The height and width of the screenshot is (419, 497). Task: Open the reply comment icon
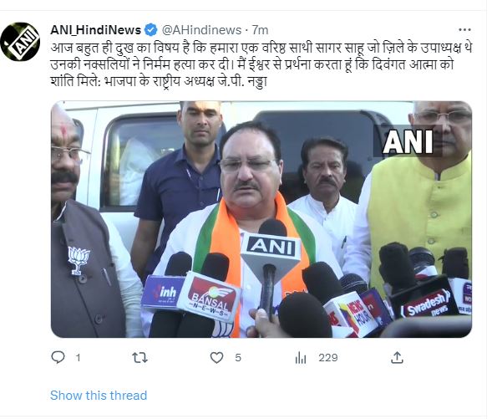[x=58, y=357]
